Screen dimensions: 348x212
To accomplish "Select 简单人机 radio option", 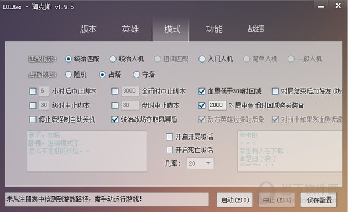I will (x=246, y=59).
